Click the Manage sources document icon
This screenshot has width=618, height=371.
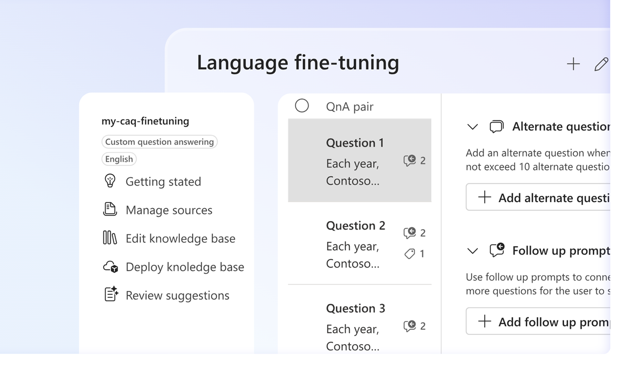tap(110, 209)
